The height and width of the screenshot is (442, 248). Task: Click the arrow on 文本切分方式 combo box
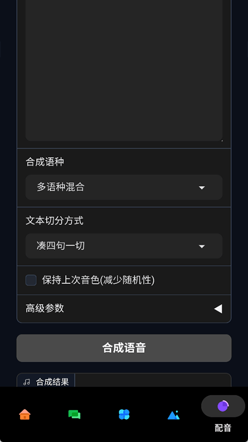[x=202, y=247]
